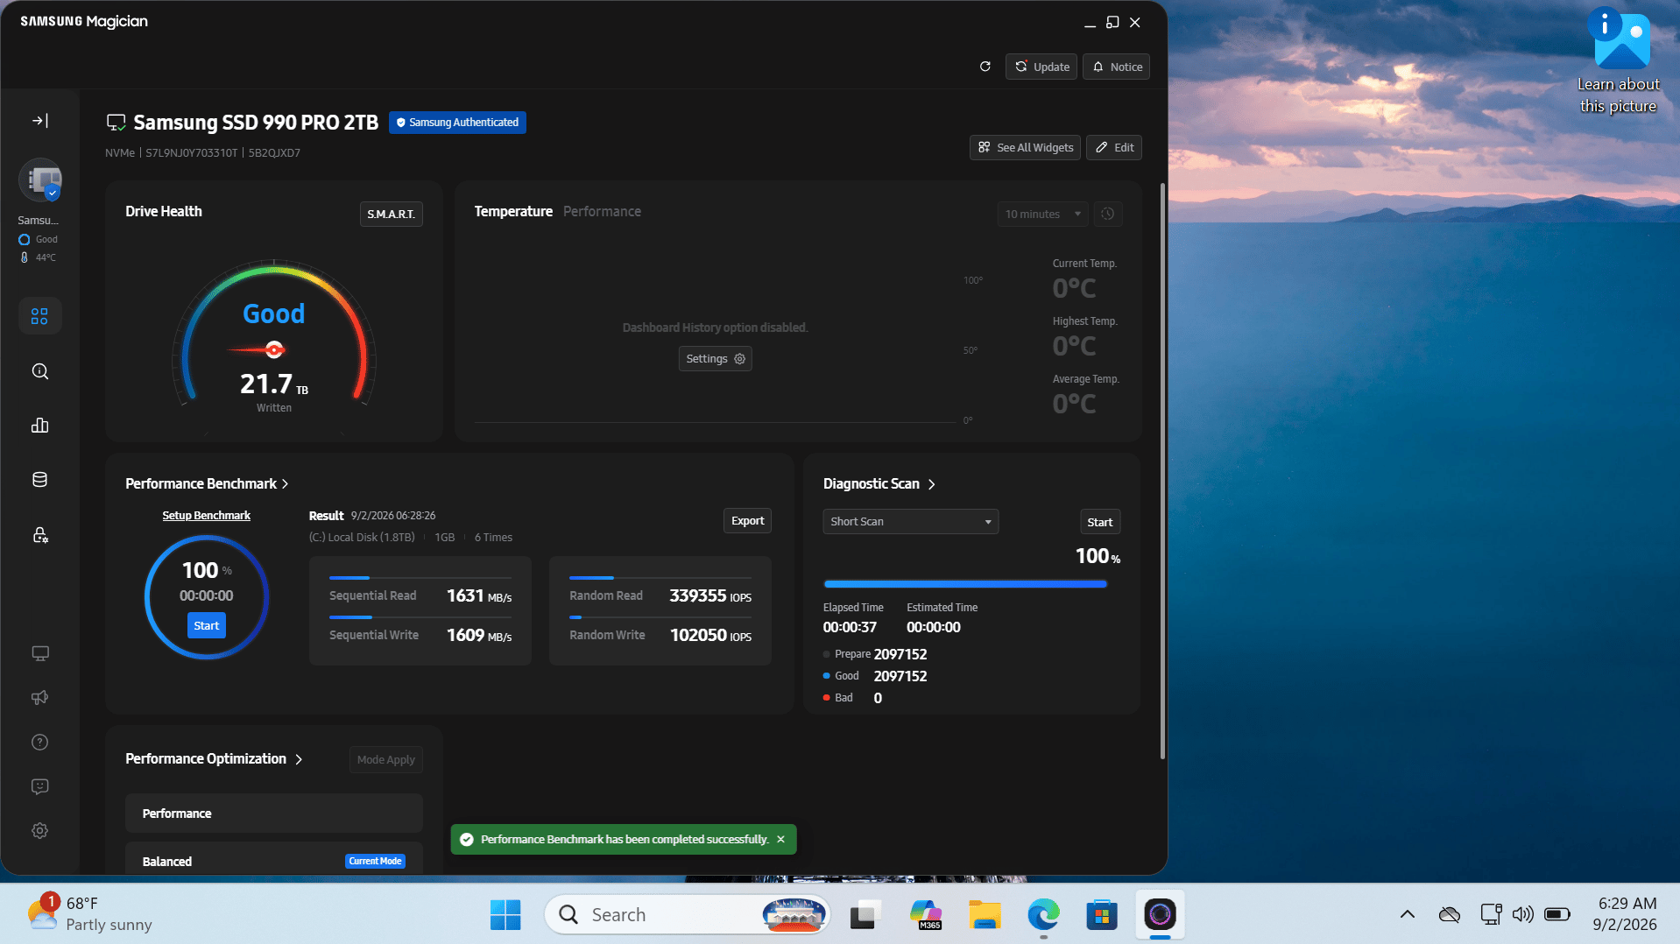The image size is (1680, 944).
Task: Click the history clock icon beside interval dropdown
Action: click(x=1108, y=214)
